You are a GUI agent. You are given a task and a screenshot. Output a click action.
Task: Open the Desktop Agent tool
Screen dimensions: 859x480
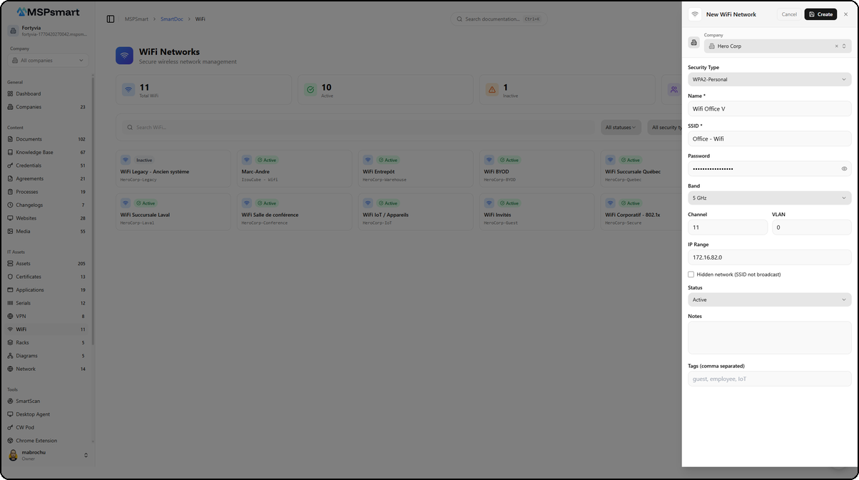coord(34,414)
